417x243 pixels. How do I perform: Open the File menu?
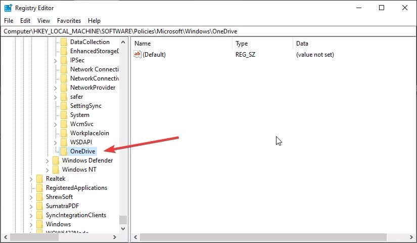[x=9, y=21]
